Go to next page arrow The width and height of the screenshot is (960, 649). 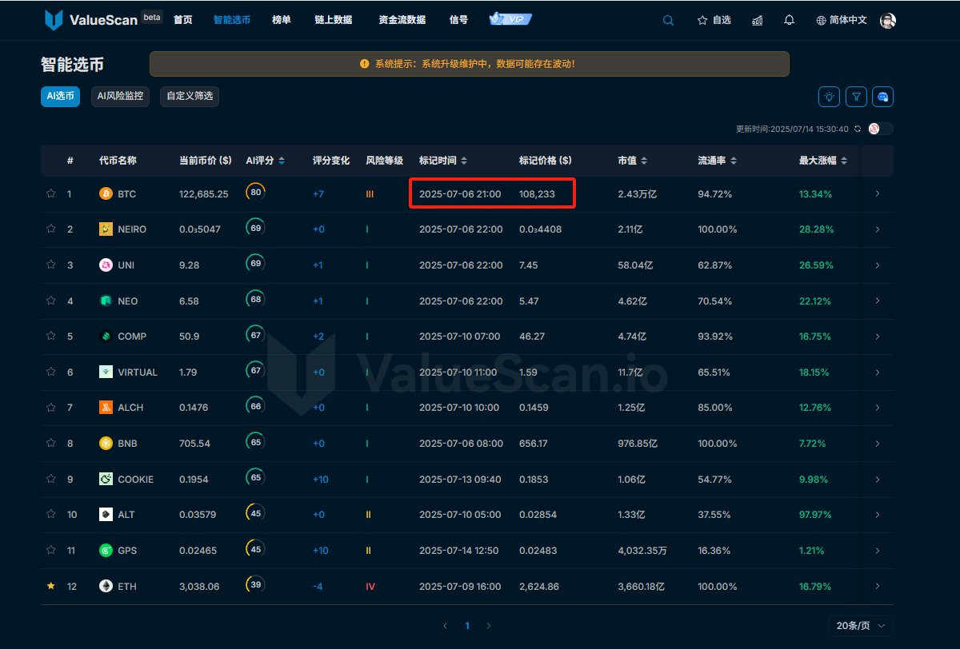coord(489,626)
